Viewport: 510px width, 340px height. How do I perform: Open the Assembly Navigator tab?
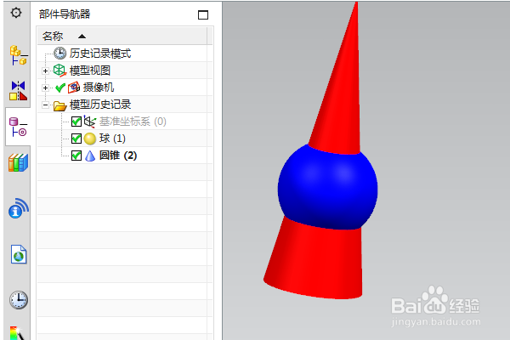coord(18,55)
